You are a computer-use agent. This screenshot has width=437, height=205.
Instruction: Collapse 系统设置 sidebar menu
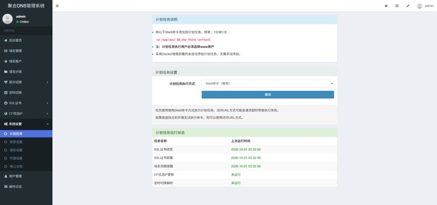point(26,124)
